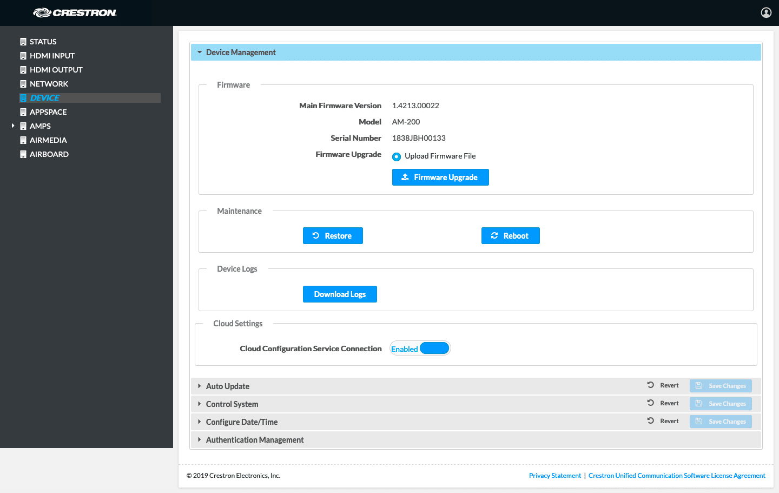Click the Restore button
The height and width of the screenshot is (493, 779).
(333, 235)
